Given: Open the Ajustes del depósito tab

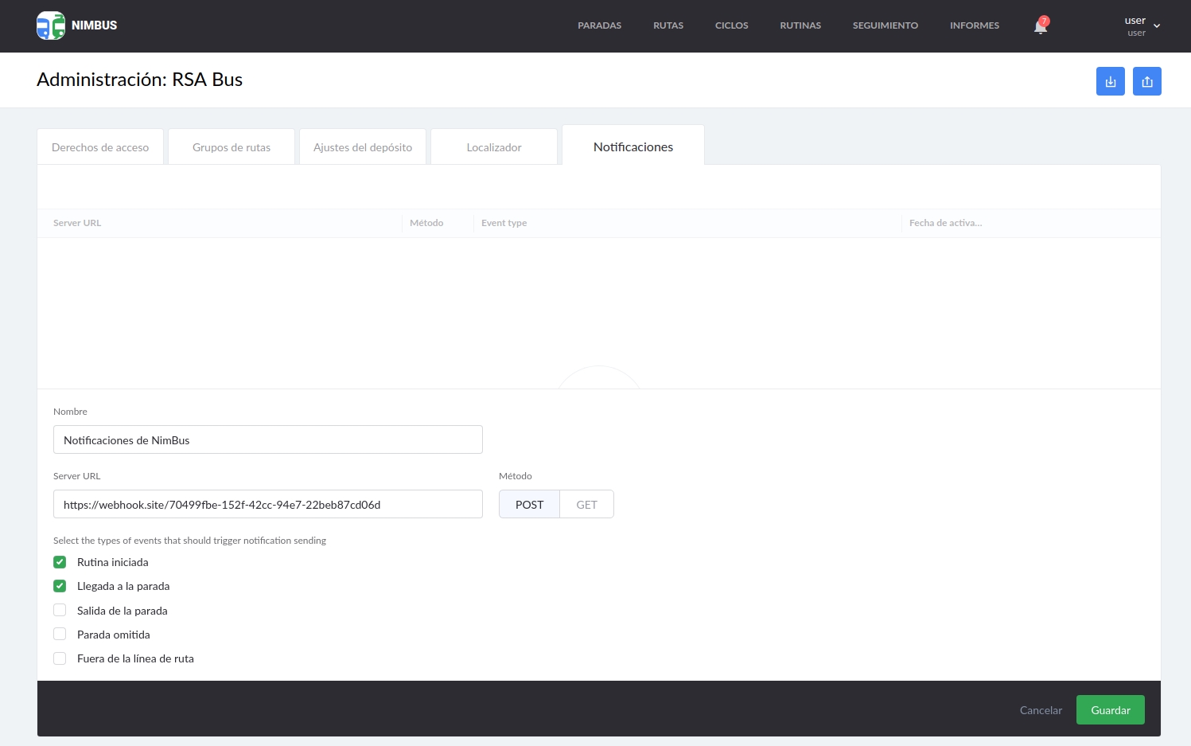Looking at the screenshot, I should (362, 146).
